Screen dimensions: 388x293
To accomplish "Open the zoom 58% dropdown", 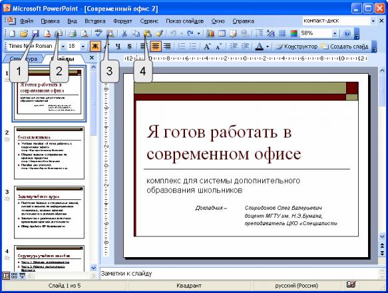I will click(335, 33).
